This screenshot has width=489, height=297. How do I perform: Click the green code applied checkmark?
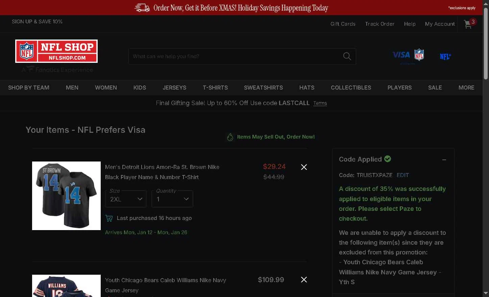(388, 159)
